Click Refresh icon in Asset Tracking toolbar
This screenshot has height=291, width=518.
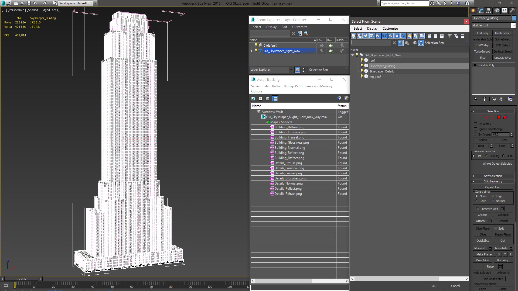coord(253,99)
